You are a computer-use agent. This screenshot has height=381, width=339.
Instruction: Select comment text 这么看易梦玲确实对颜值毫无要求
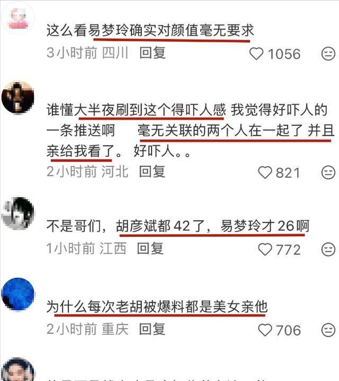(x=150, y=31)
